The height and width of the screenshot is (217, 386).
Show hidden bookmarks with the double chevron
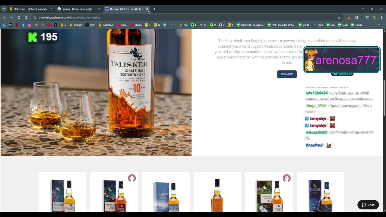click(x=379, y=25)
